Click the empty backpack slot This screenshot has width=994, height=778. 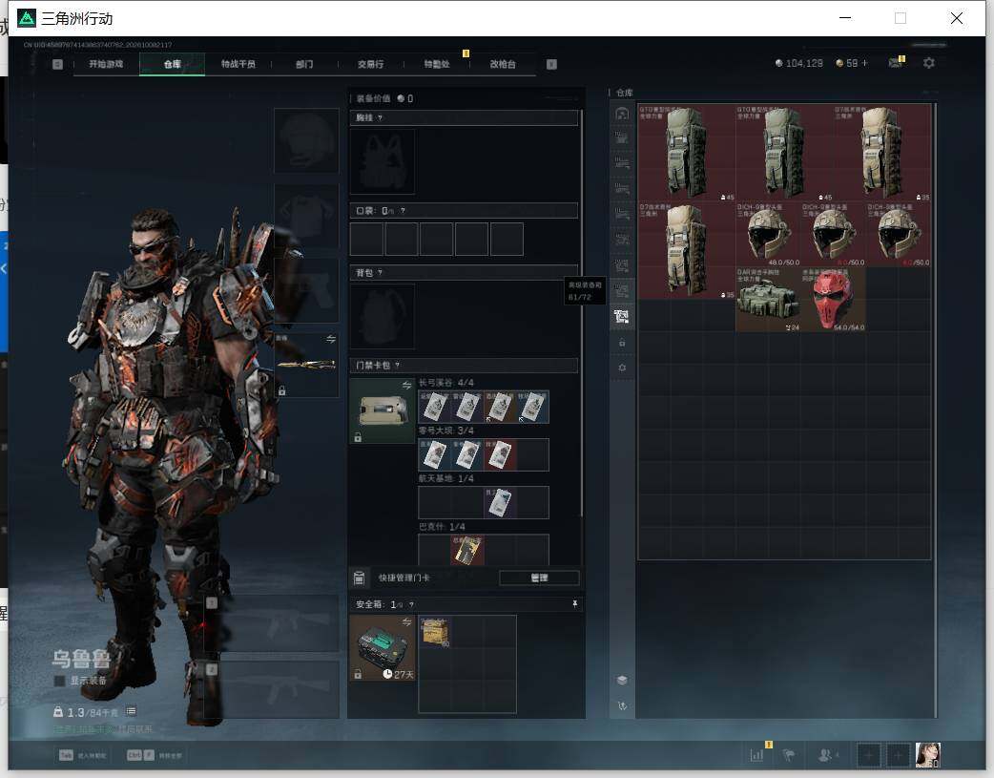383,316
